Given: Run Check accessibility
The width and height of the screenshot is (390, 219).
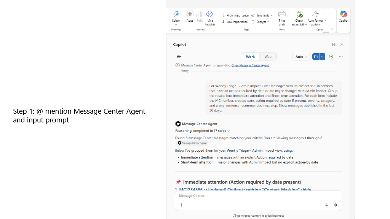Looking at the screenshot, I should 299,17.
